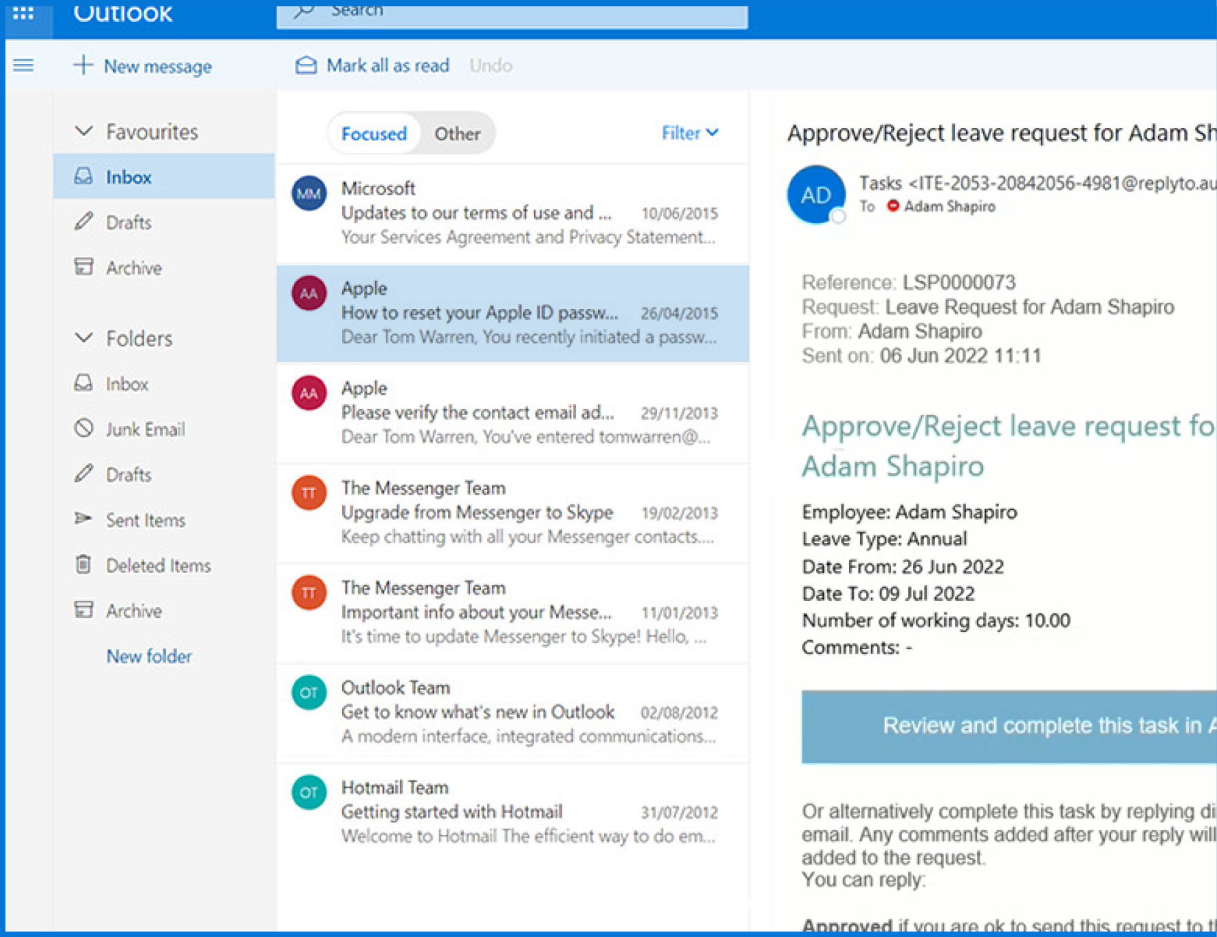
Task: Open Important info about your Messenger email
Action: point(512,612)
